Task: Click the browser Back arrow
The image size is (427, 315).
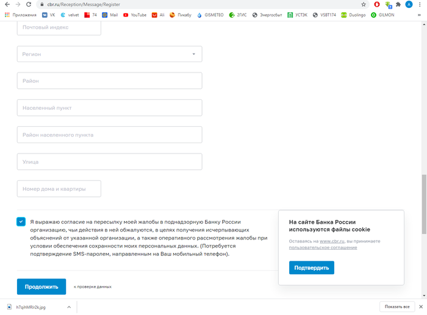Action: pyautogui.click(x=7, y=4)
